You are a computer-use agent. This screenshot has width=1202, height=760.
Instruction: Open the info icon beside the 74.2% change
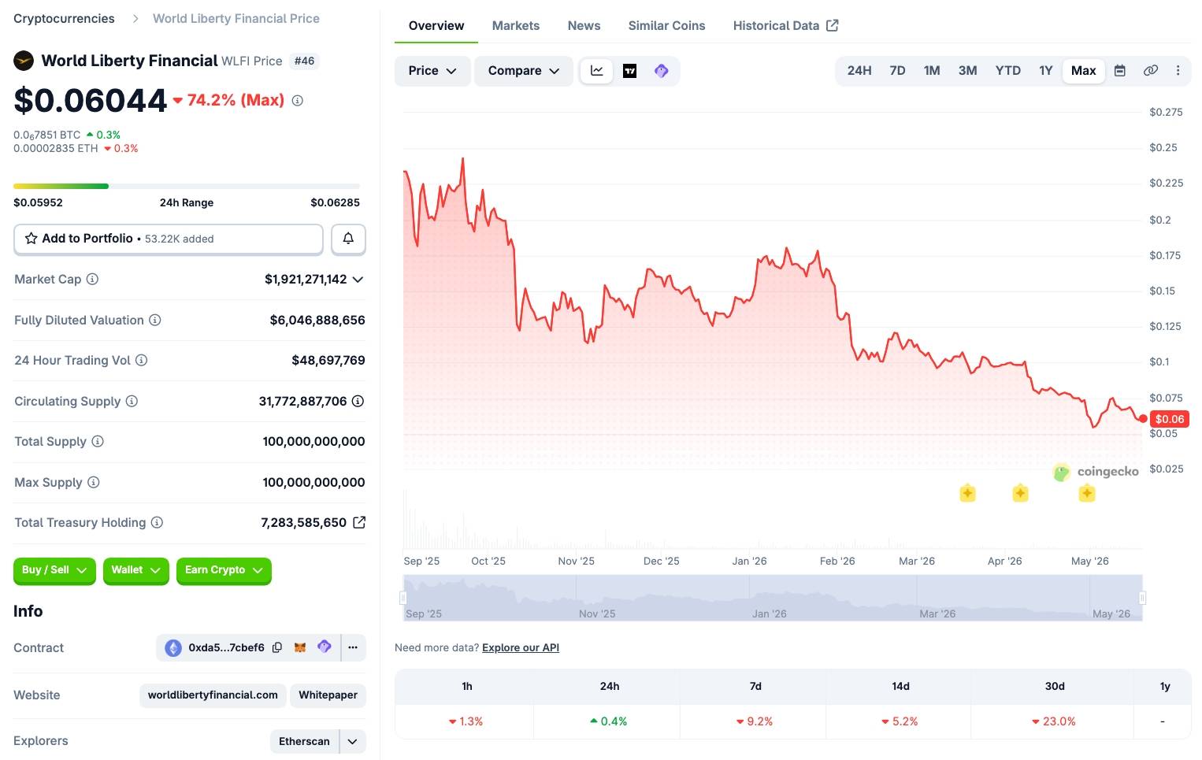(297, 101)
